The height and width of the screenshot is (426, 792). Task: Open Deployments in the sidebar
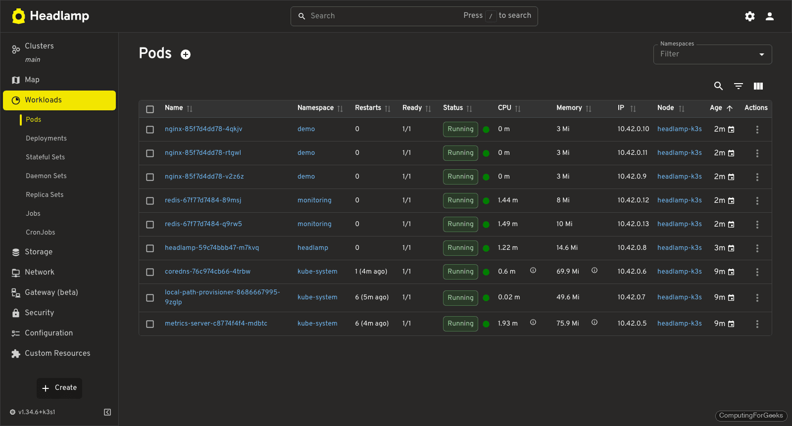[46, 139]
